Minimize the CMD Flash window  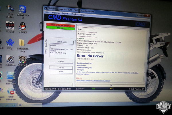(139, 15)
